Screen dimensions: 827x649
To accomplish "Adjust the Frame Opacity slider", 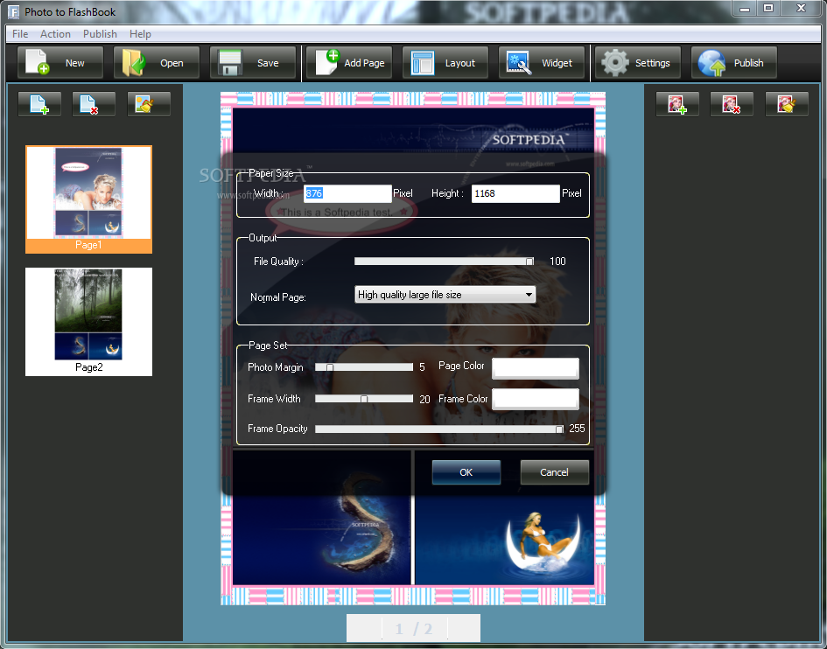I will (439, 429).
